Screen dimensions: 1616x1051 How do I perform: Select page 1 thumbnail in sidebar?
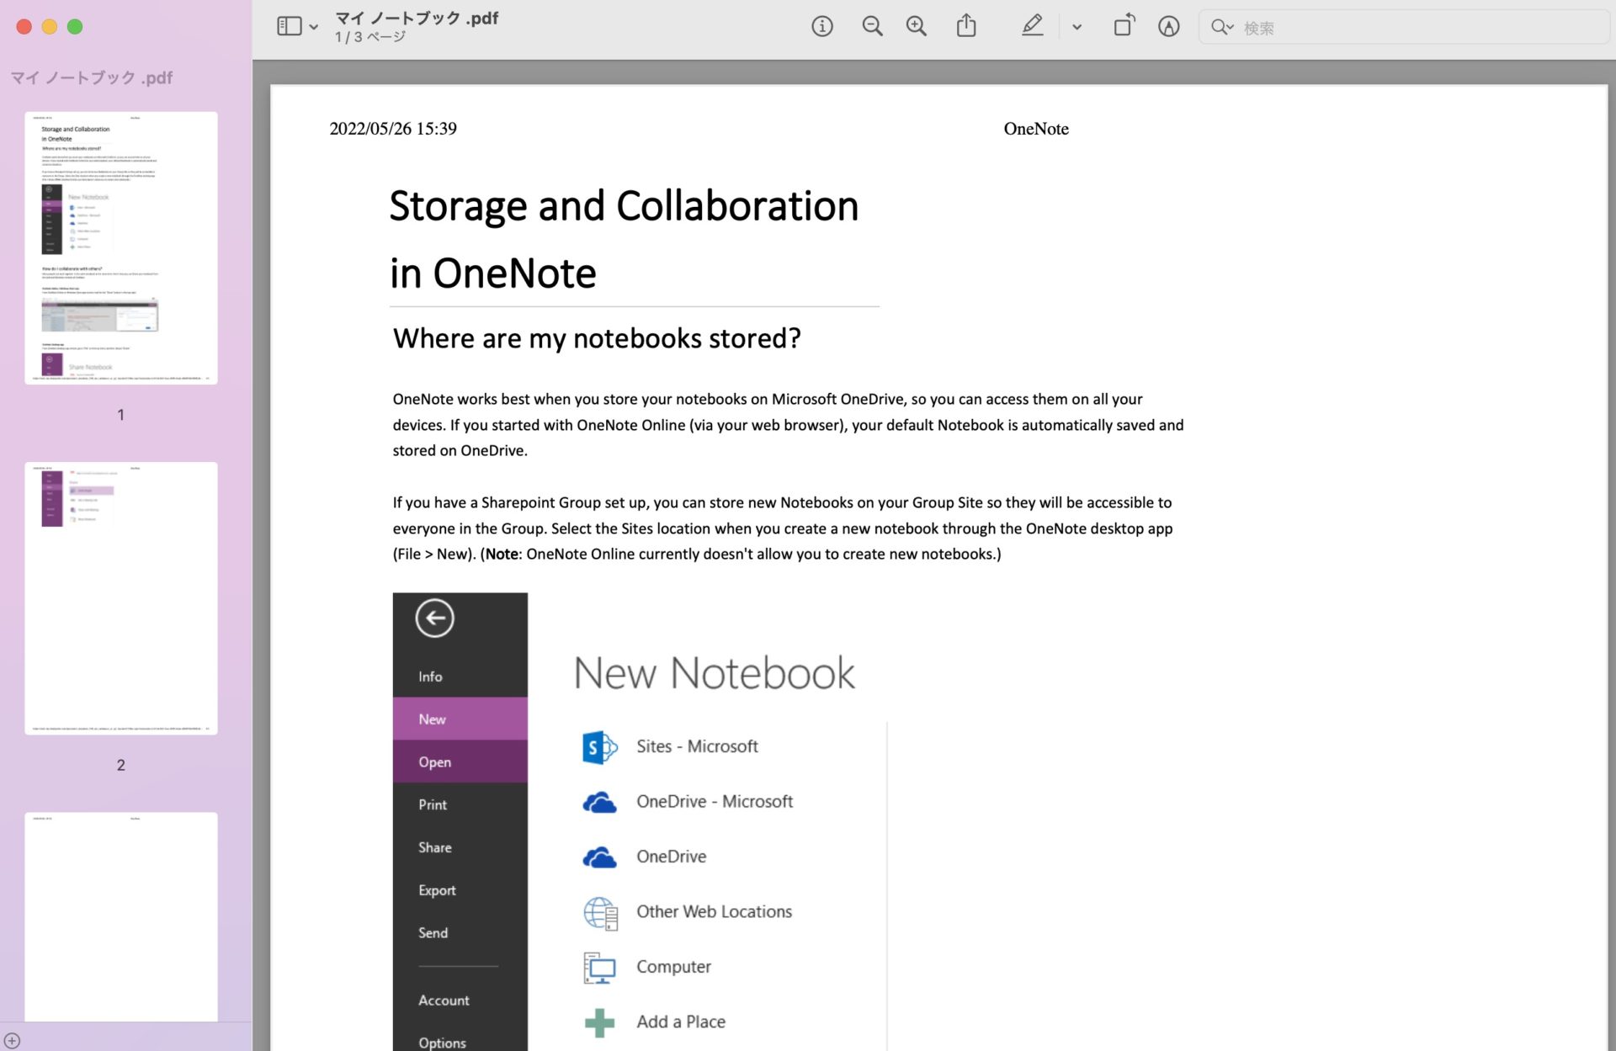(120, 248)
